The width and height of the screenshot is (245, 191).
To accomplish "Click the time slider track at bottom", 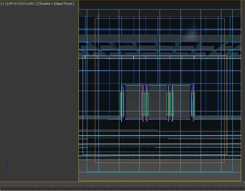I will click(122, 189).
